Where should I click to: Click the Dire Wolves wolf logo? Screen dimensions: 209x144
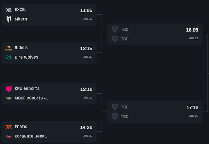(x=9, y=57)
